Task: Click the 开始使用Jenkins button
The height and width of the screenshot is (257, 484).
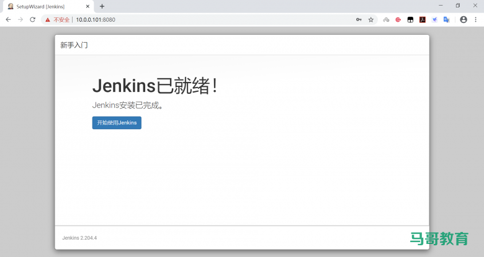Action: (117, 123)
